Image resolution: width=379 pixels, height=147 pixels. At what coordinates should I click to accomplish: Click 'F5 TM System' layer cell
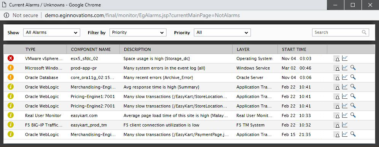click(251, 125)
